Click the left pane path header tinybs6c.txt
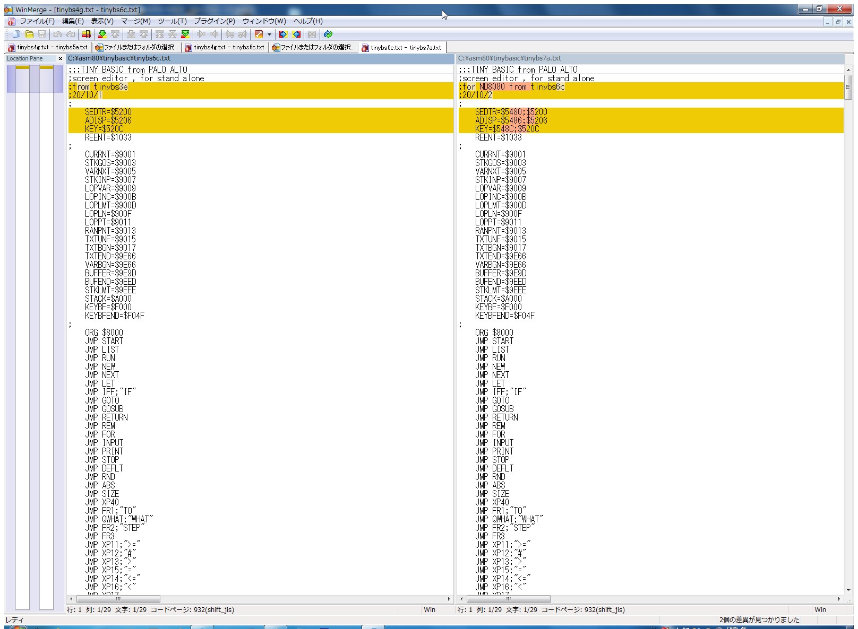 click(x=260, y=58)
